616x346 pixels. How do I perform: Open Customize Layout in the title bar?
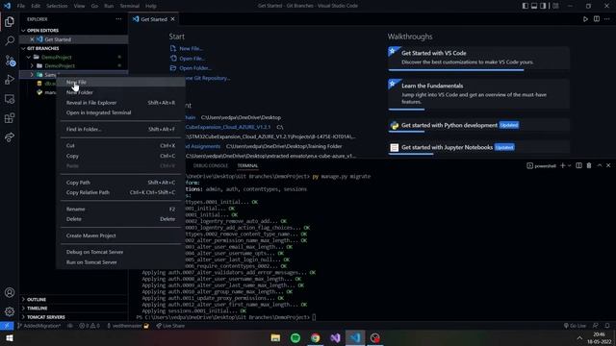(x=555, y=6)
